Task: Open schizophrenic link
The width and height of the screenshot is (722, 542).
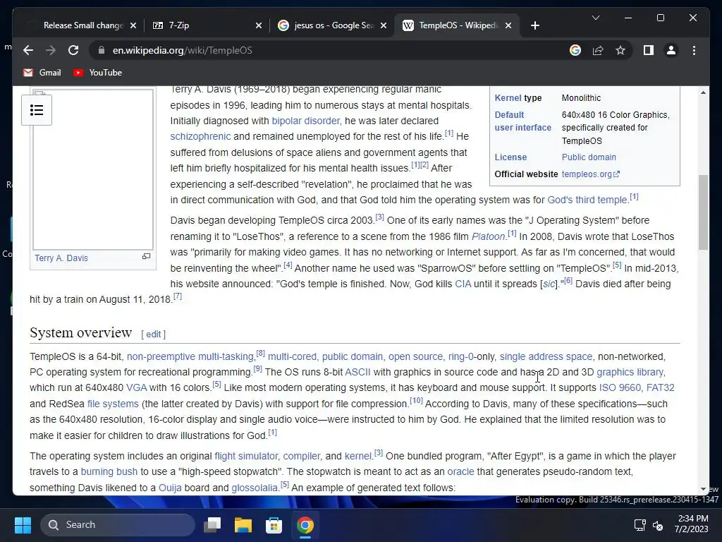Action: pyautogui.click(x=200, y=136)
